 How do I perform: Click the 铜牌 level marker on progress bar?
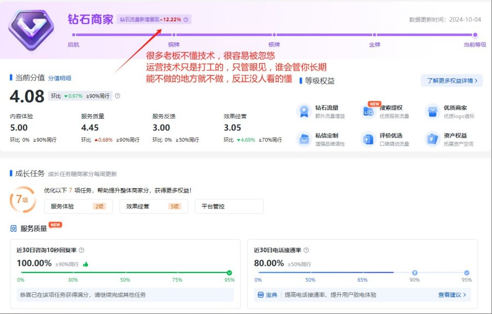pyautogui.click(x=174, y=35)
